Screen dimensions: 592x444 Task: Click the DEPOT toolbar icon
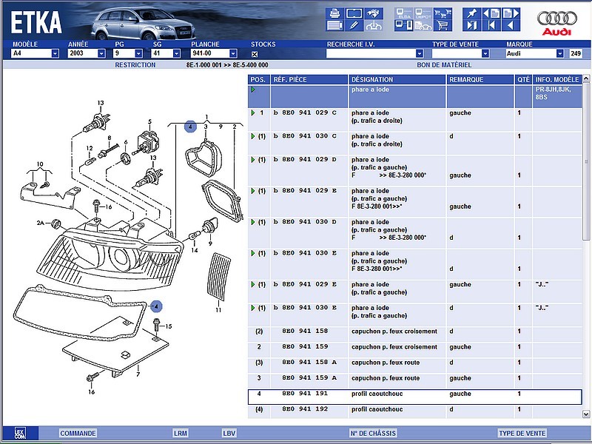click(x=423, y=13)
